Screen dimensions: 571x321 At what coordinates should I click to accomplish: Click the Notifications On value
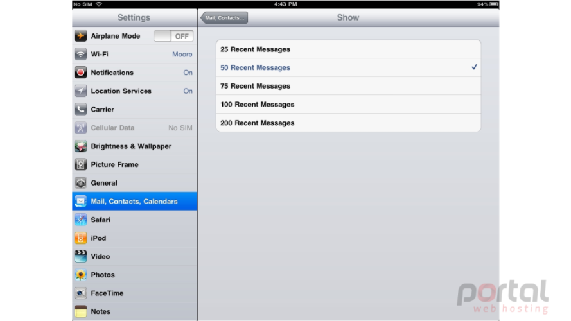click(x=188, y=73)
